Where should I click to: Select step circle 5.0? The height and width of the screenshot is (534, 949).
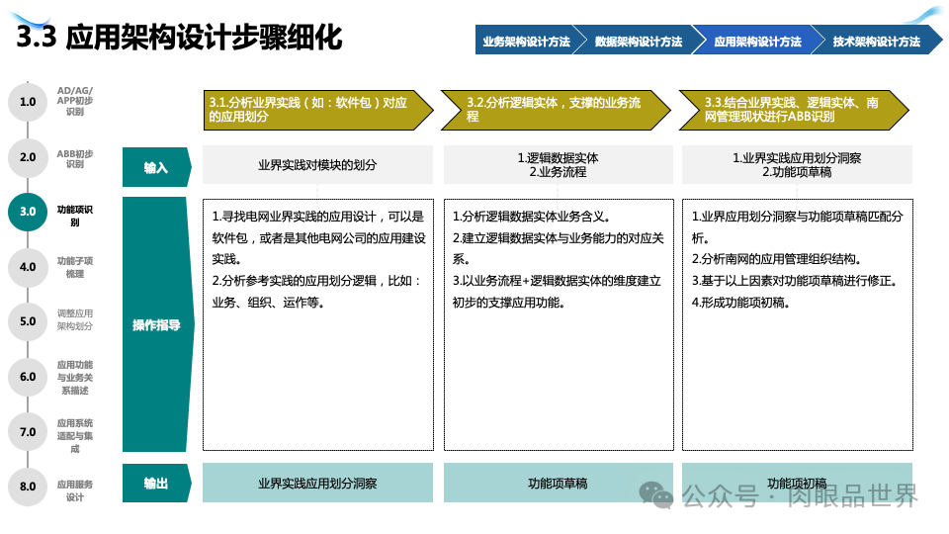28,321
